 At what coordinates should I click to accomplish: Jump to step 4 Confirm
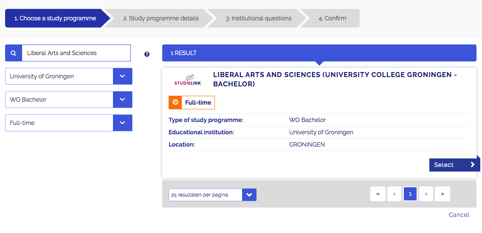[332, 18]
